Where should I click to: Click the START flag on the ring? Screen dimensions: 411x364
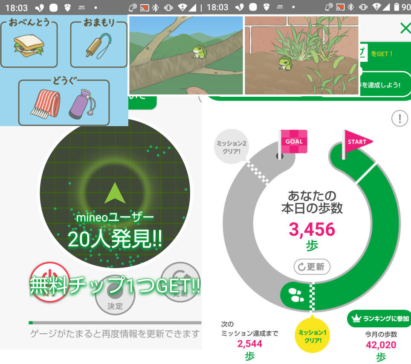(356, 142)
